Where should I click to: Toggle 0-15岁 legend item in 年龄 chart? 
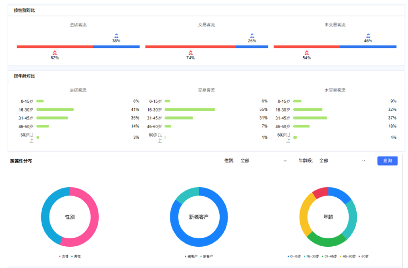tap(294, 256)
